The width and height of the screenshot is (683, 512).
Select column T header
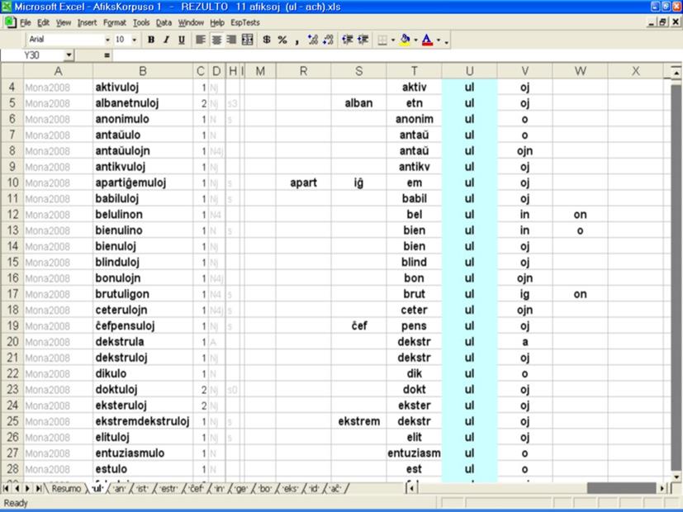click(x=414, y=71)
